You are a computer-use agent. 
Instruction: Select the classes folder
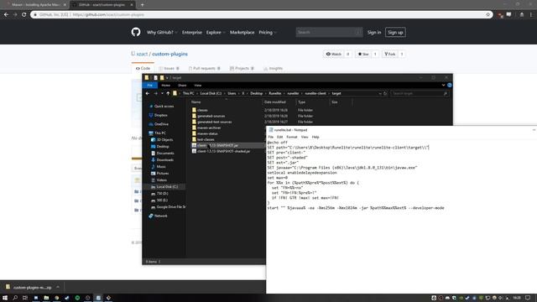pos(202,110)
